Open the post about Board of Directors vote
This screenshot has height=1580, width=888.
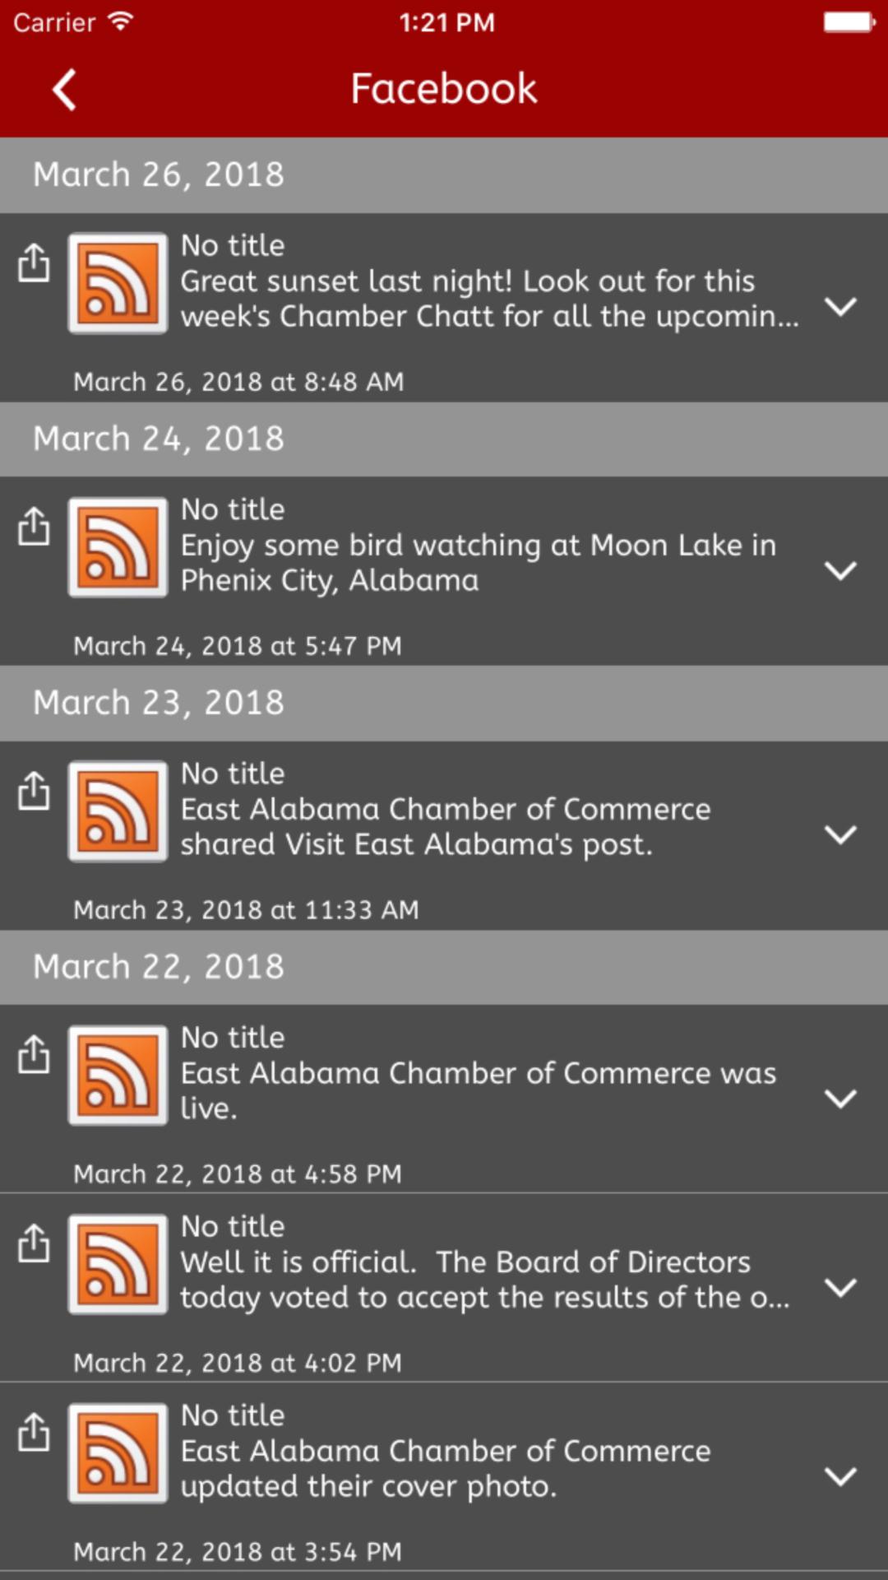pyautogui.click(x=485, y=1280)
